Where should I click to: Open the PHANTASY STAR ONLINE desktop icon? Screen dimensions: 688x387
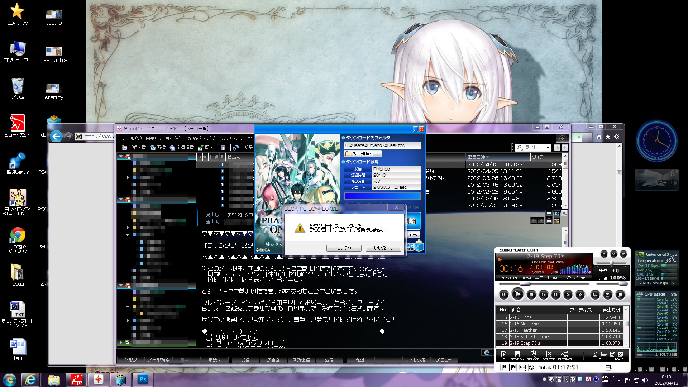pyautogui.click(x=18, y=202)
